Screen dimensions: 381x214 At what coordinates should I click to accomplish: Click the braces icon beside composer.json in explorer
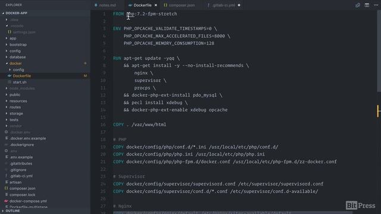click(6, 188)
